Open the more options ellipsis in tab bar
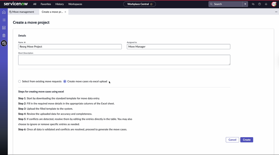This screenshot has height=155, width=279. pos(276,12)
